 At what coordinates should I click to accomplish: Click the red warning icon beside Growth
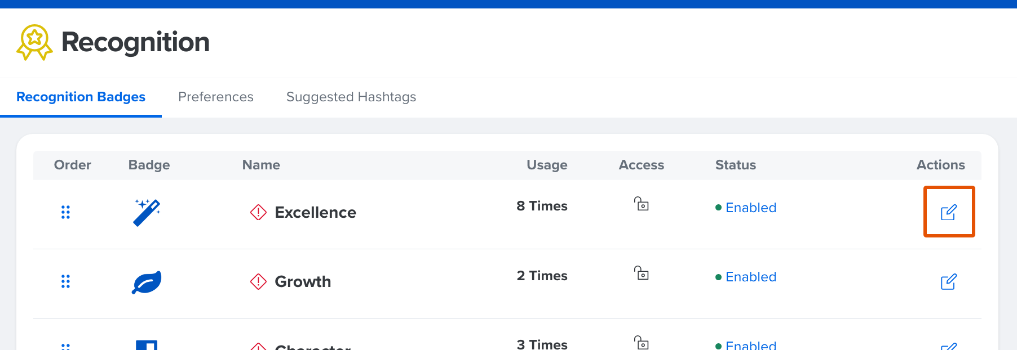pyautogui.click(x=258, y=281)
